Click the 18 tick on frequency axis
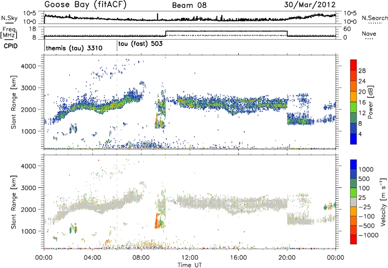Viewport: 388px width, 268px height. [x=32, y=29]
